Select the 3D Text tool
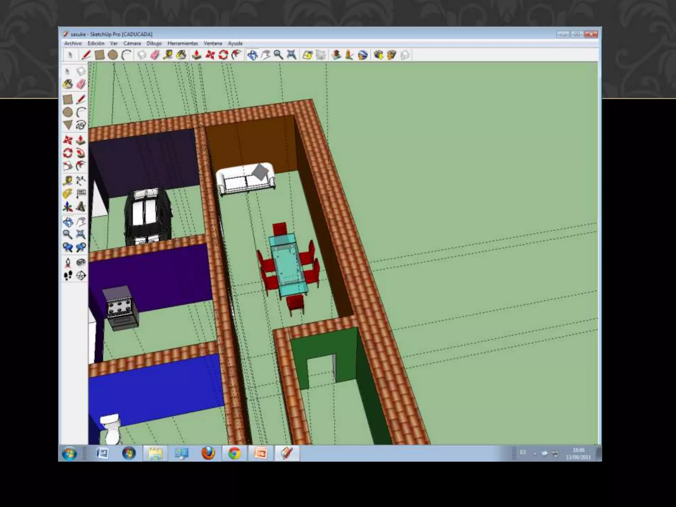This screenshot has height=507, width=676. coord(81,207)
